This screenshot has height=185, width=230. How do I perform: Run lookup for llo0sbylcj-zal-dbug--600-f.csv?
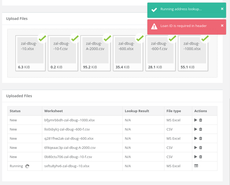[x=196, y=129]
